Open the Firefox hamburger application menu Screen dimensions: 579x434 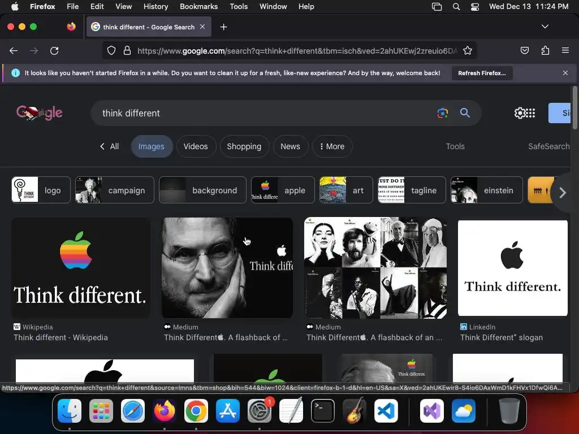click(565, 50)
